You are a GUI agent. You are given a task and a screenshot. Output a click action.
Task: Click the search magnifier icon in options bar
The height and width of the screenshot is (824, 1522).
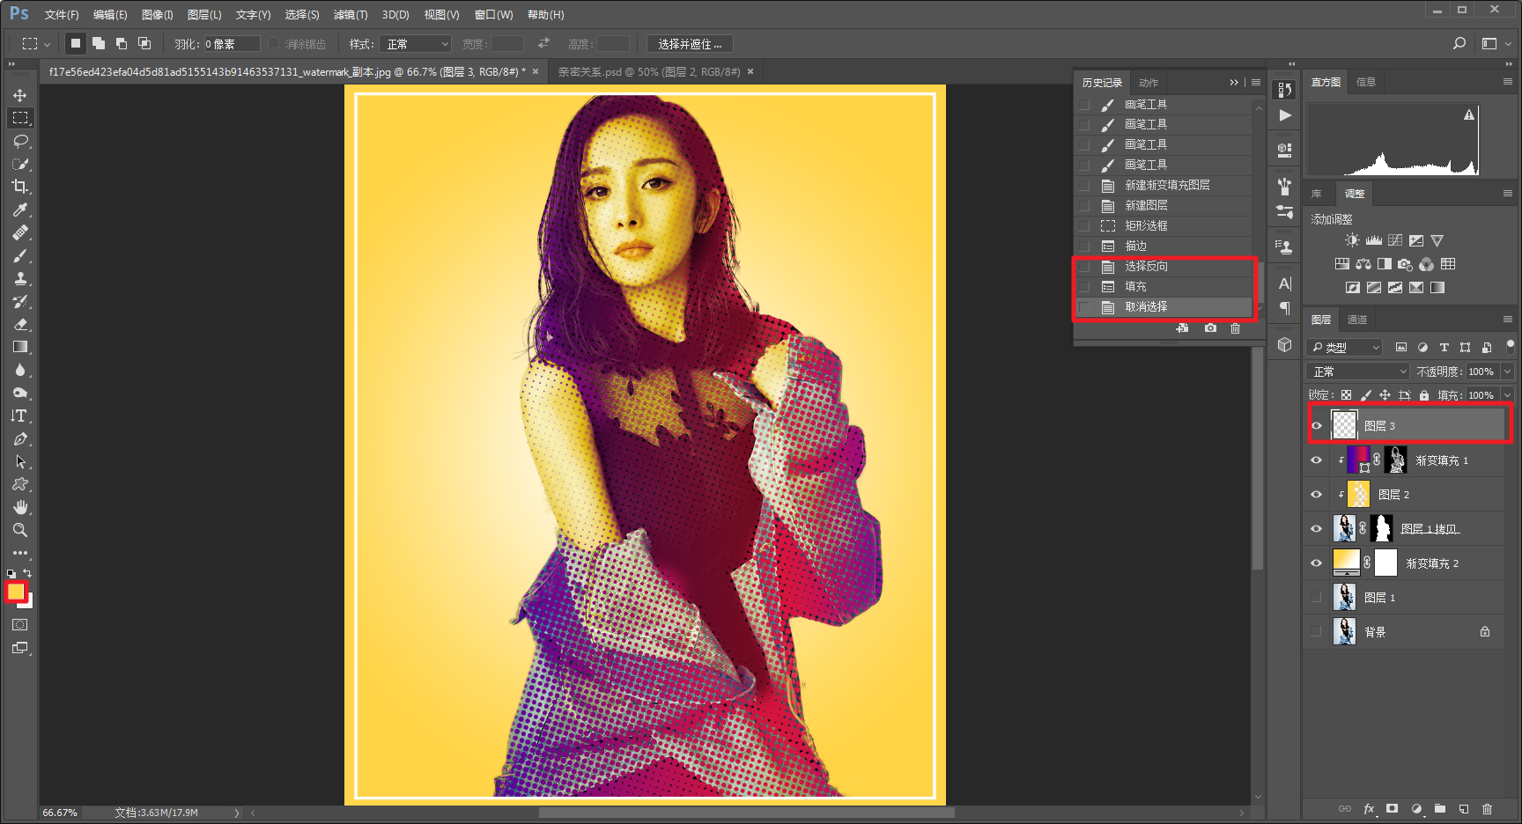(x=1459, y=43)
